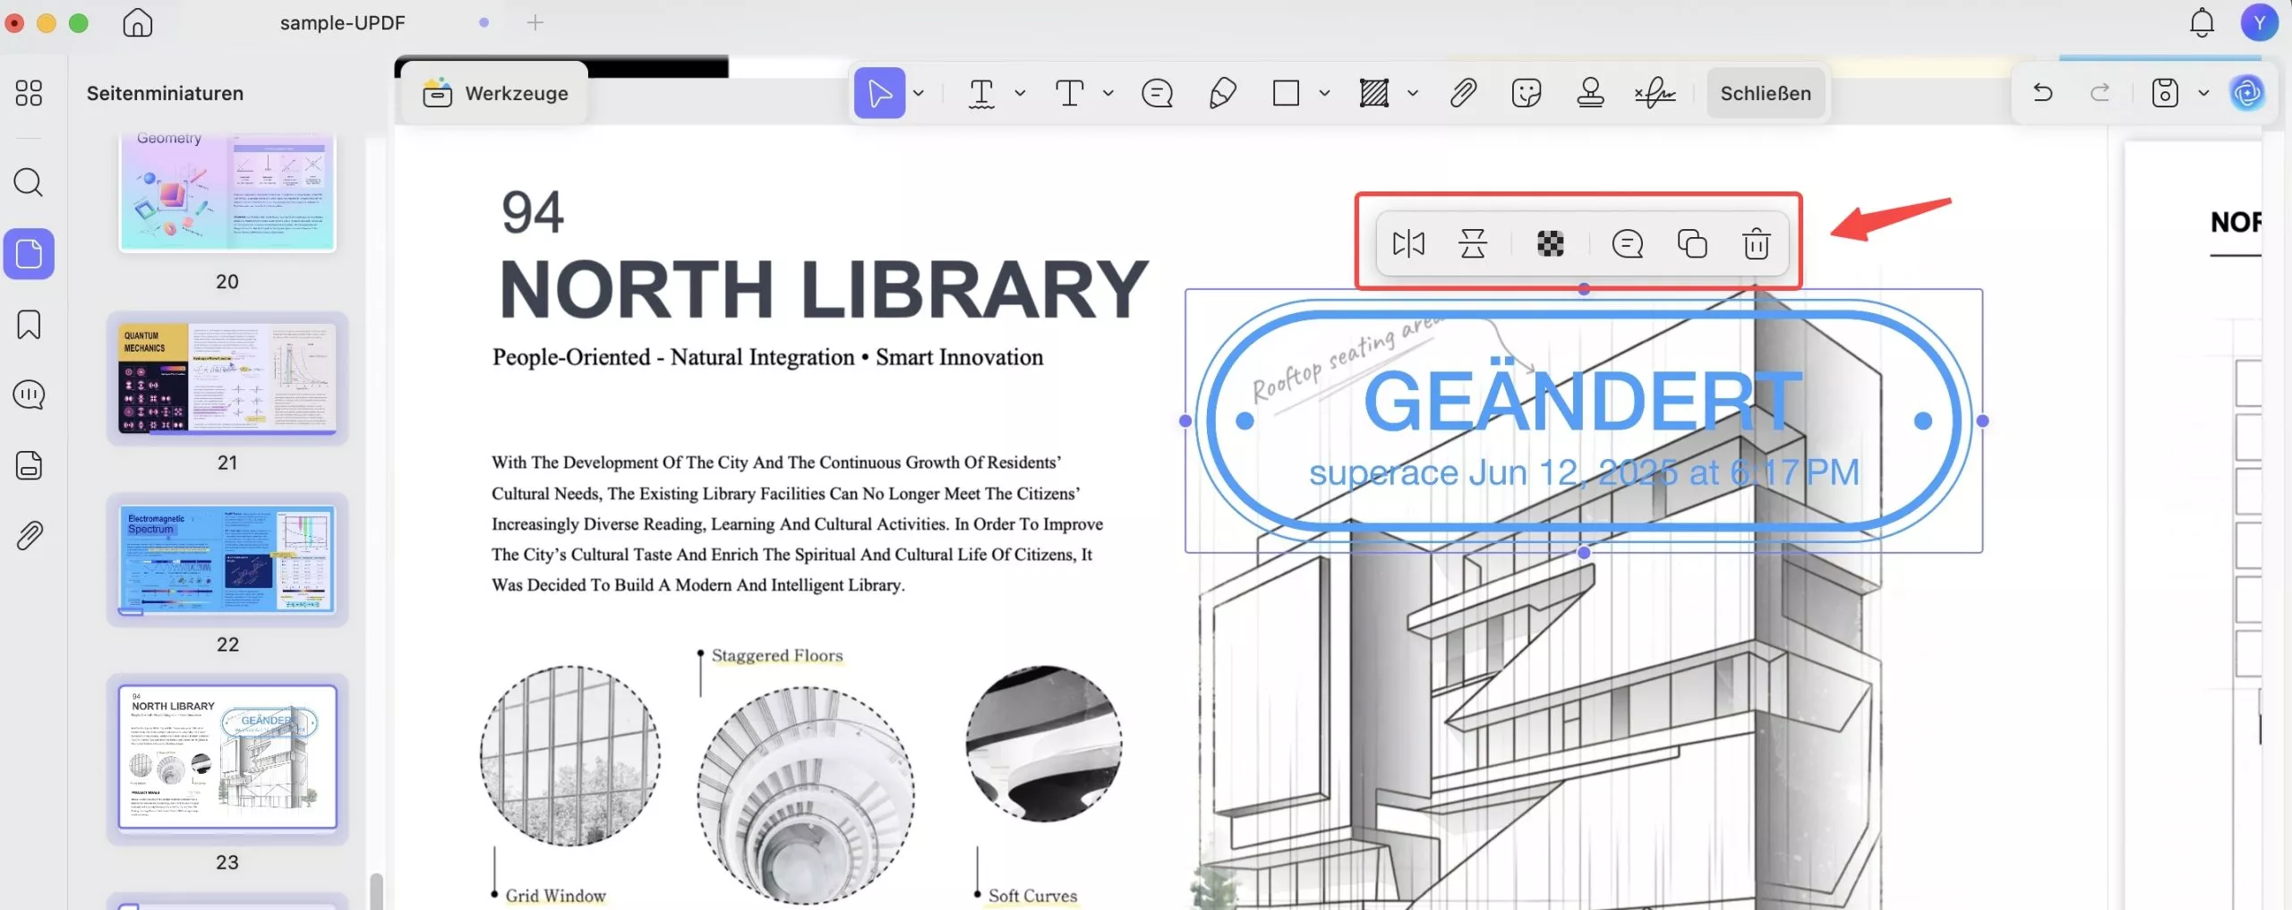
Task: Expand the text box tool dropdown arrow
Action: (x=1108, y=93)
